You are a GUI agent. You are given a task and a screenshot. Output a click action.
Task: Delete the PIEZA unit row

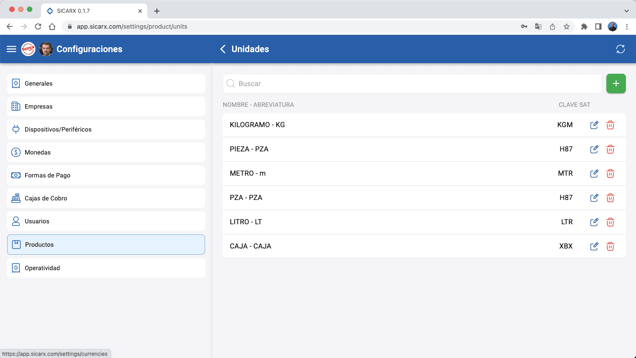point(610,149)
